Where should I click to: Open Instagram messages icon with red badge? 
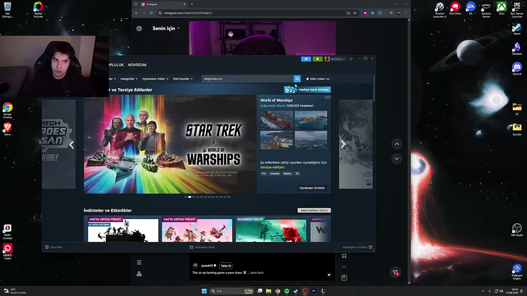click(395, 273)
